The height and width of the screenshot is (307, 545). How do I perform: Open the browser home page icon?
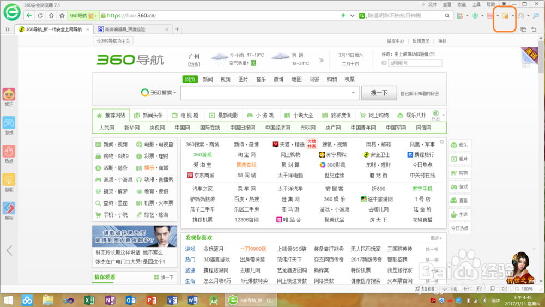(x=51, y=16)
